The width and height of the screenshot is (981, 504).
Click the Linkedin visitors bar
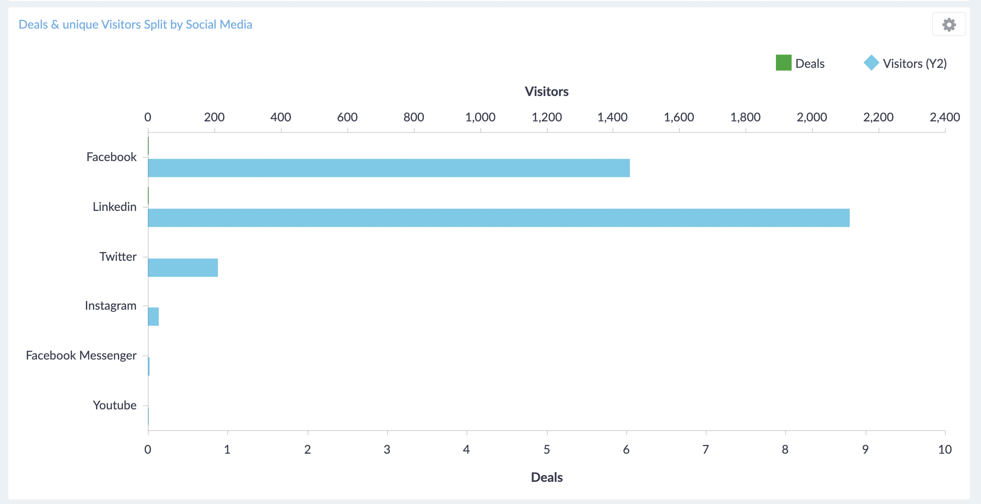point(498,218)
